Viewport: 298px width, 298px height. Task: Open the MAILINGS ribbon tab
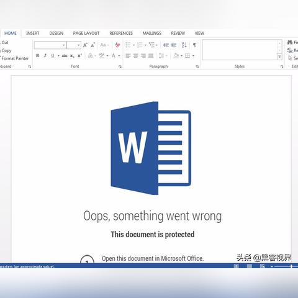[151, 33]
